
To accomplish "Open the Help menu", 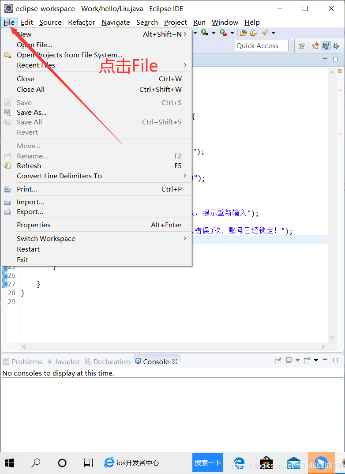I will pyautogui.click(x=252, y=23).
